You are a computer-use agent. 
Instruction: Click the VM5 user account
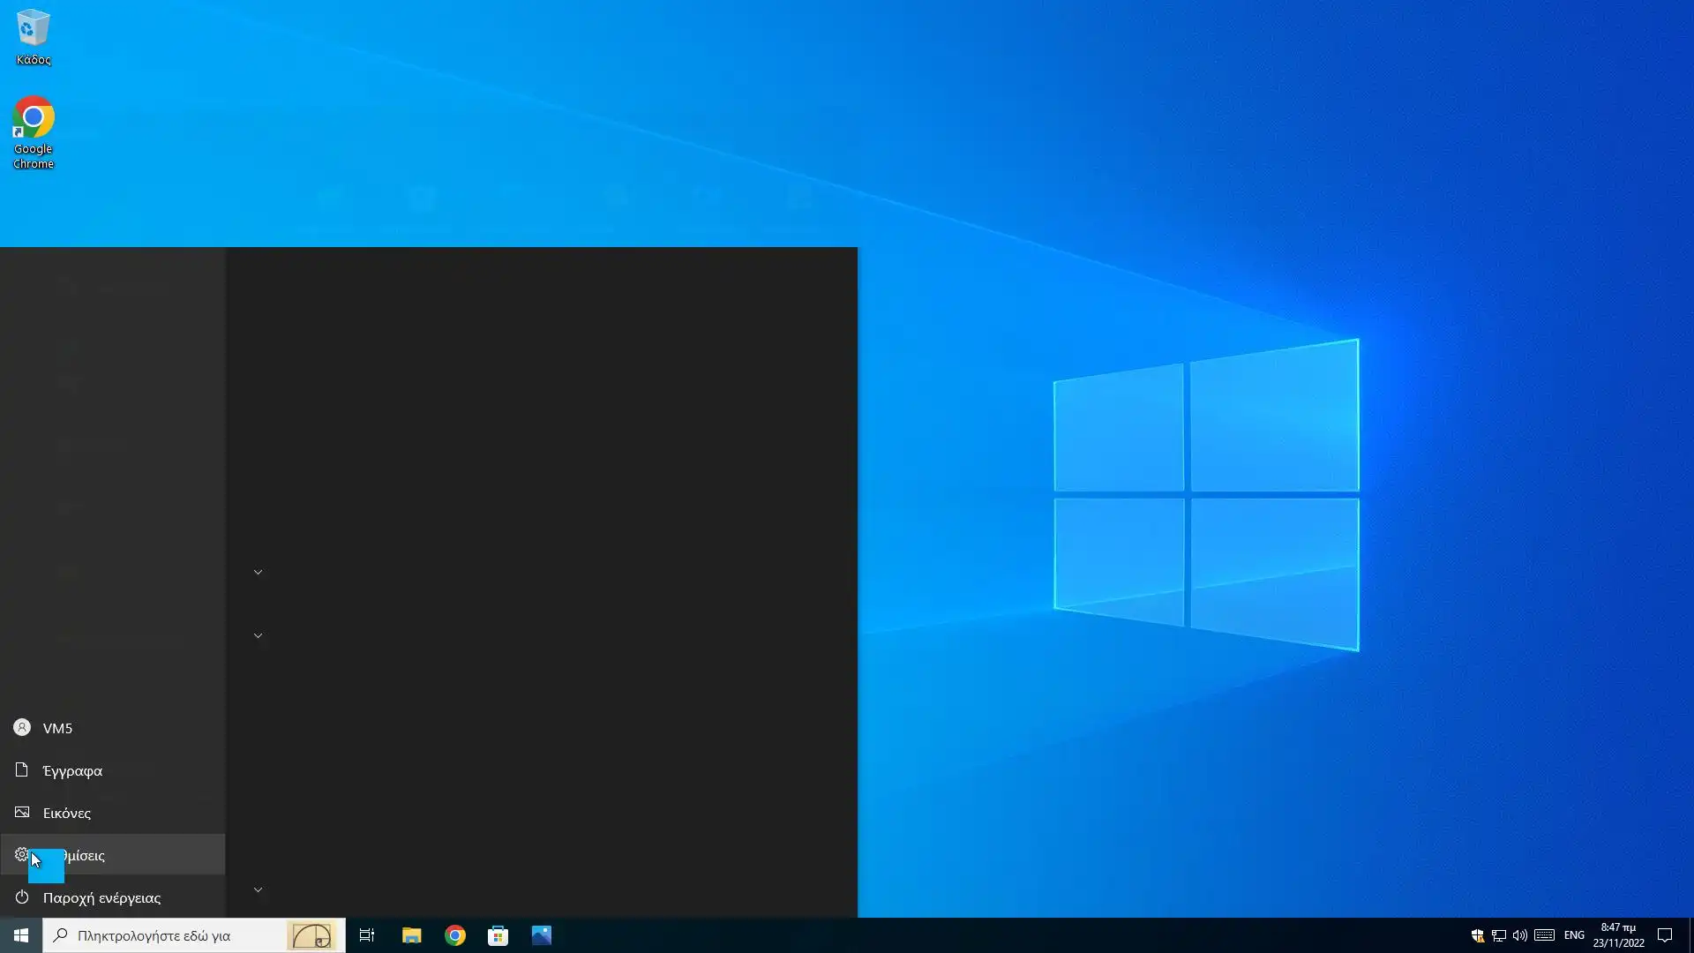[57, 728]
